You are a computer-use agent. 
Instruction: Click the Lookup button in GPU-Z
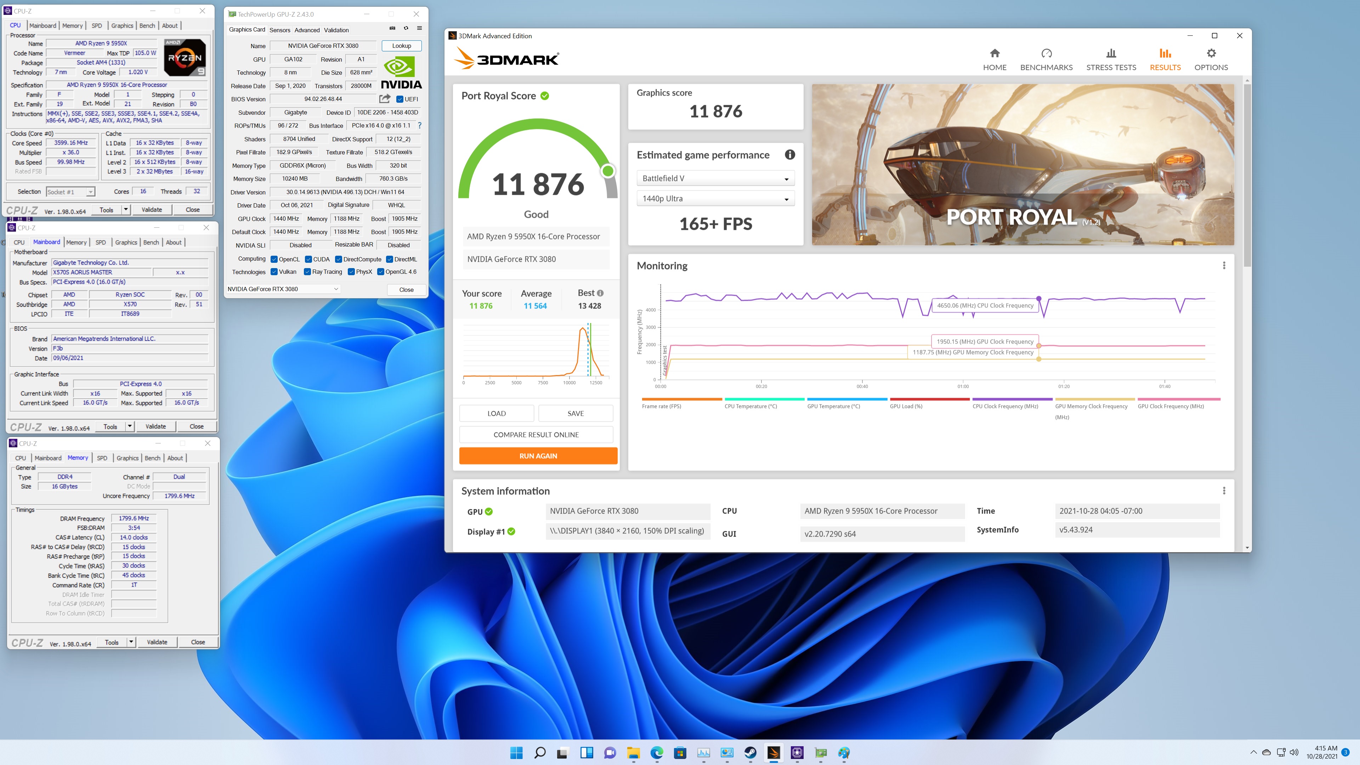pyautogui.click(x=401, y=46)
